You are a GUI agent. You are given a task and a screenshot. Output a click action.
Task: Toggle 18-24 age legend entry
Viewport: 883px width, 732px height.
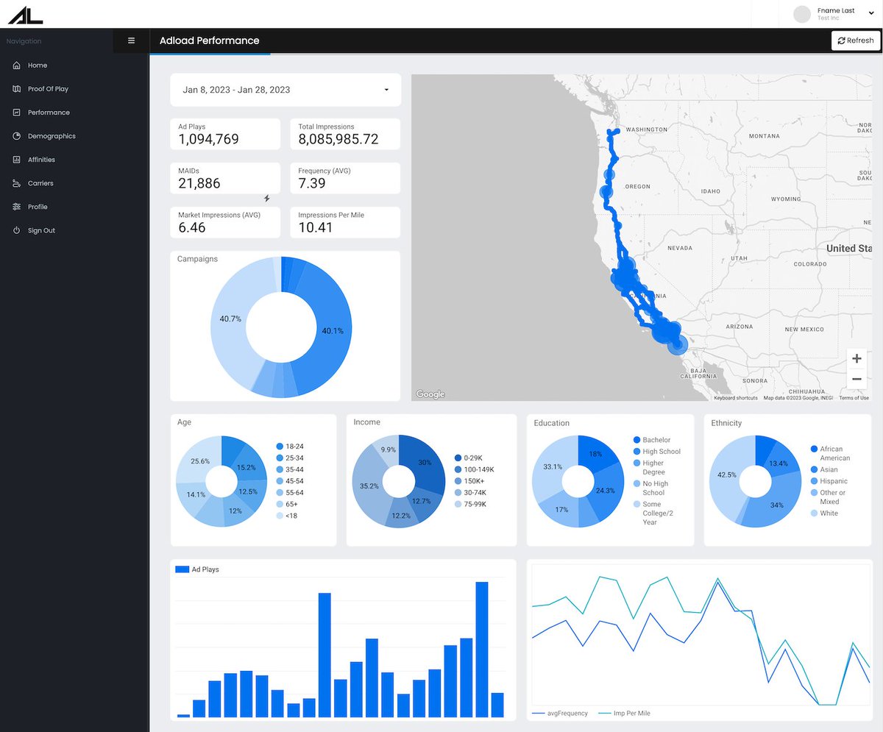pyautogui.click(x=290, y=447)
